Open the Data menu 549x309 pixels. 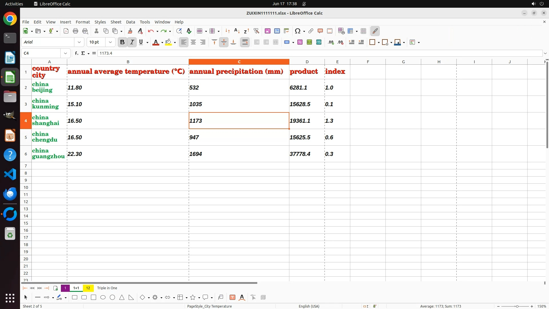[130, 22]
